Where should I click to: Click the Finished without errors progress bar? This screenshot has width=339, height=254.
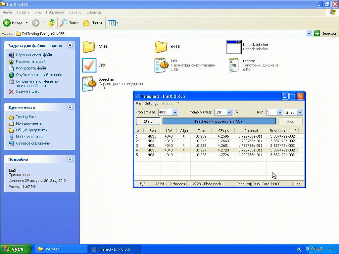coord(219,121)
